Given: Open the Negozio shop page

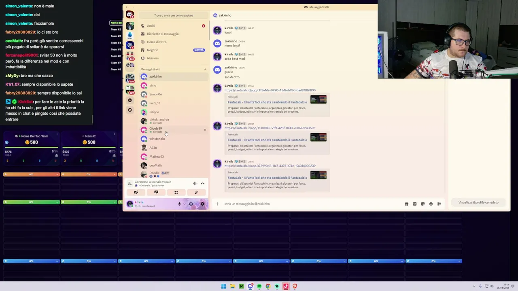Looking at the screenshot, I should pos(173,50).
